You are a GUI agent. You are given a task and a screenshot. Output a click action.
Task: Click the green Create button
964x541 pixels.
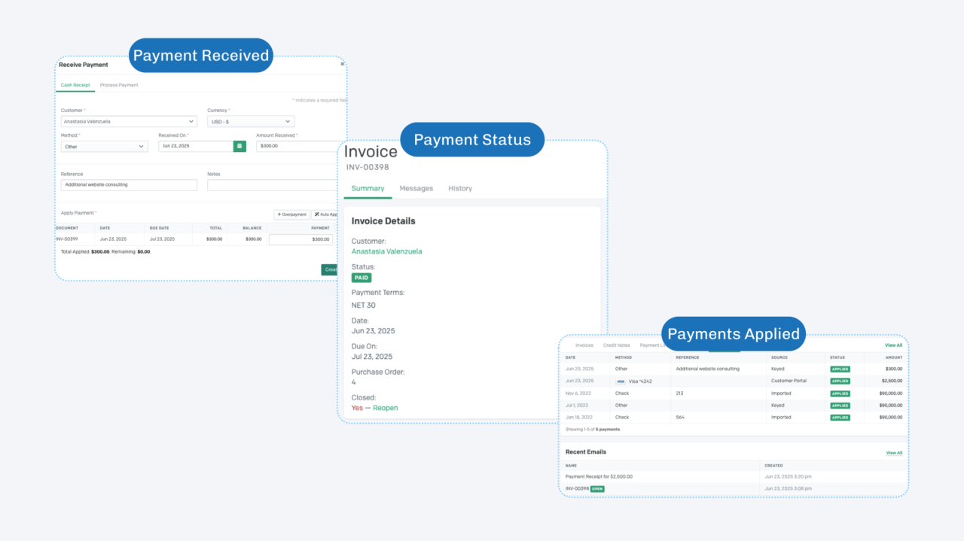(x=330, y=269)
